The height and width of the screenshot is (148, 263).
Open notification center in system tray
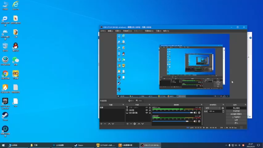pyautogui.click(x=258, y=145)
